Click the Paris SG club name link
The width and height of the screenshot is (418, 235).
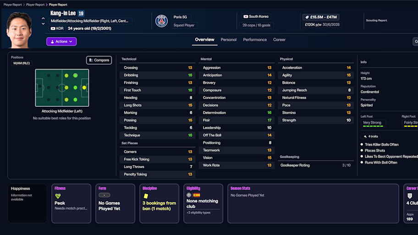click(x=180, y=17)
